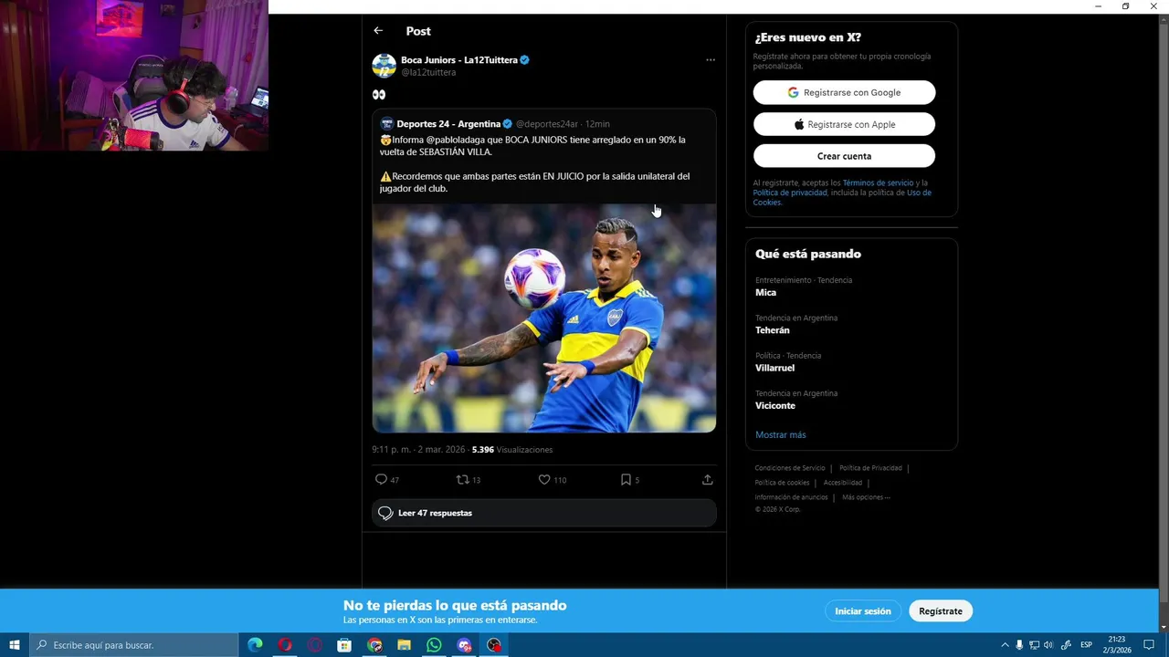Viewport: 1169px width, 657px height.
Task: Click the repost icon with 13 reposts
Action: [x=462, y=480]
